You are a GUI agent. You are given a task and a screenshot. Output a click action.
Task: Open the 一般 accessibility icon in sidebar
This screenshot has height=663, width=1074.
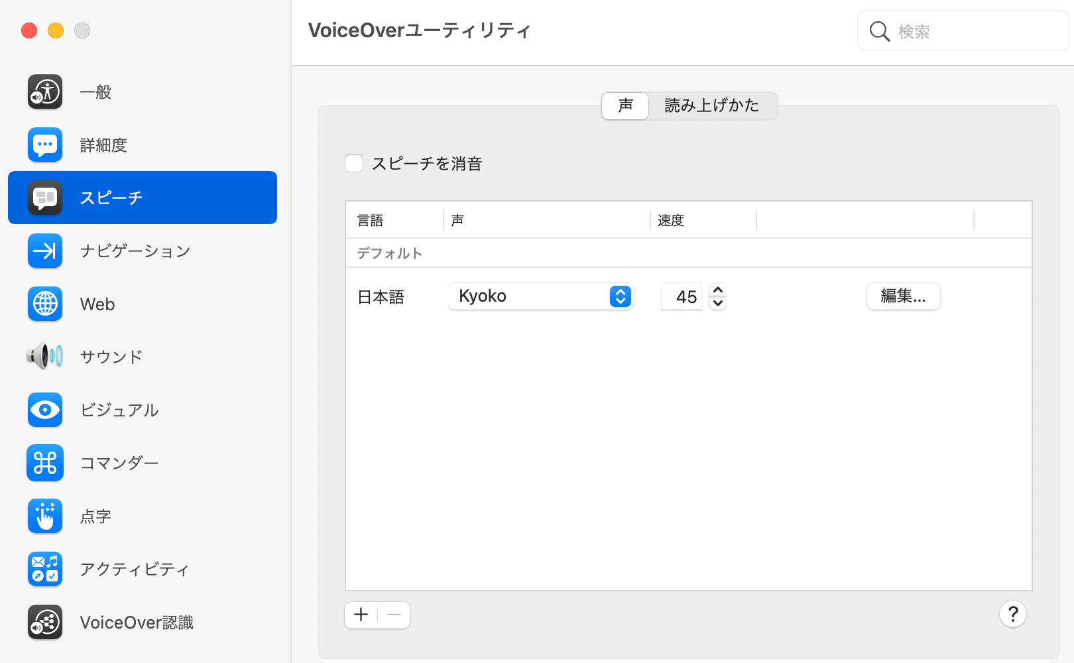45,91
